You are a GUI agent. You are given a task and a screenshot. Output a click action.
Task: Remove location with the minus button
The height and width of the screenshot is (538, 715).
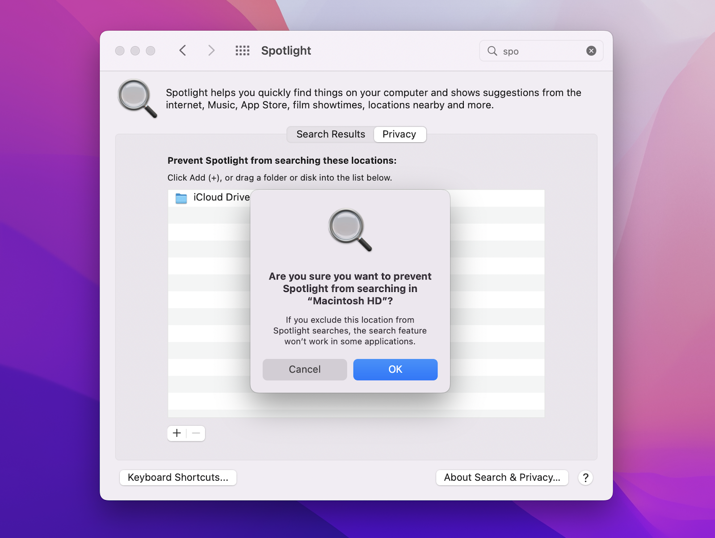[196, 433]
